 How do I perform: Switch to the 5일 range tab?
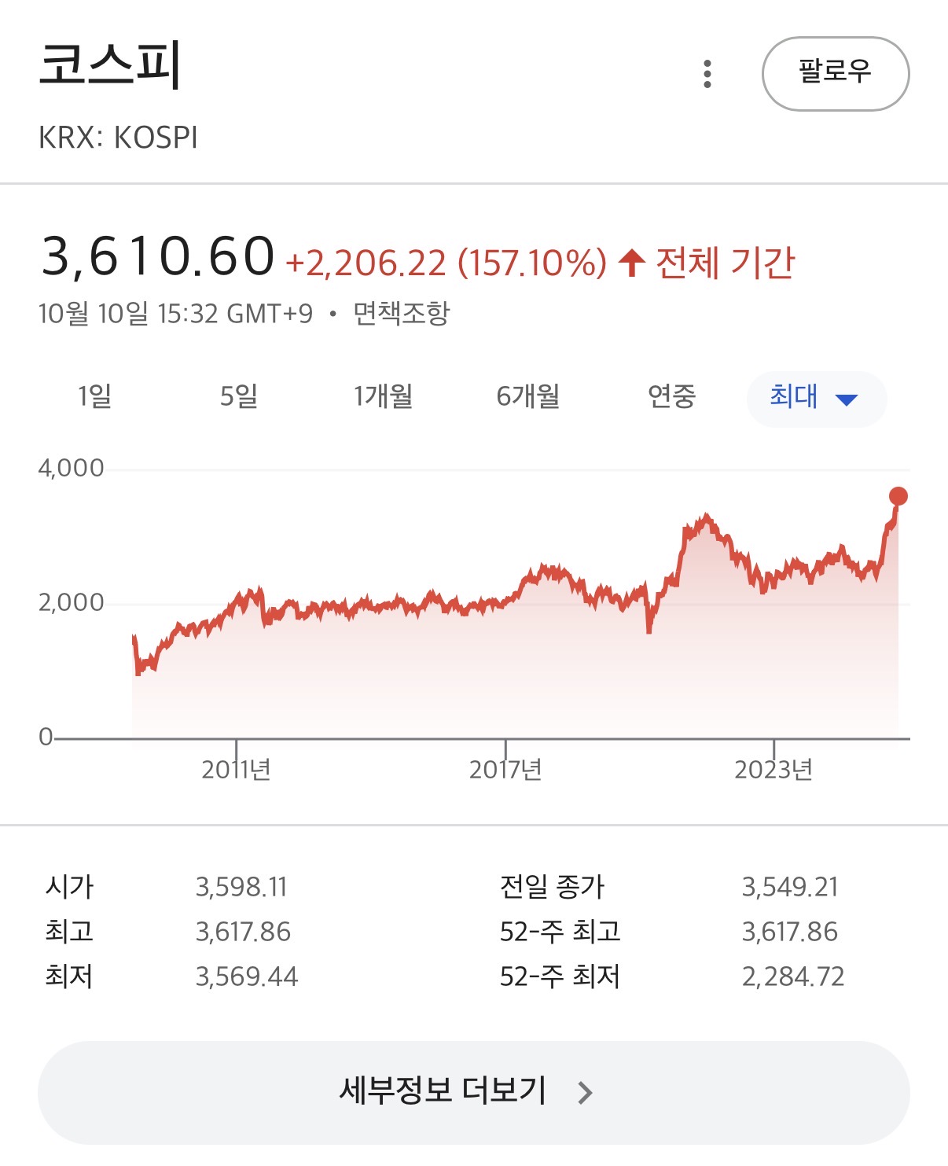239,396
